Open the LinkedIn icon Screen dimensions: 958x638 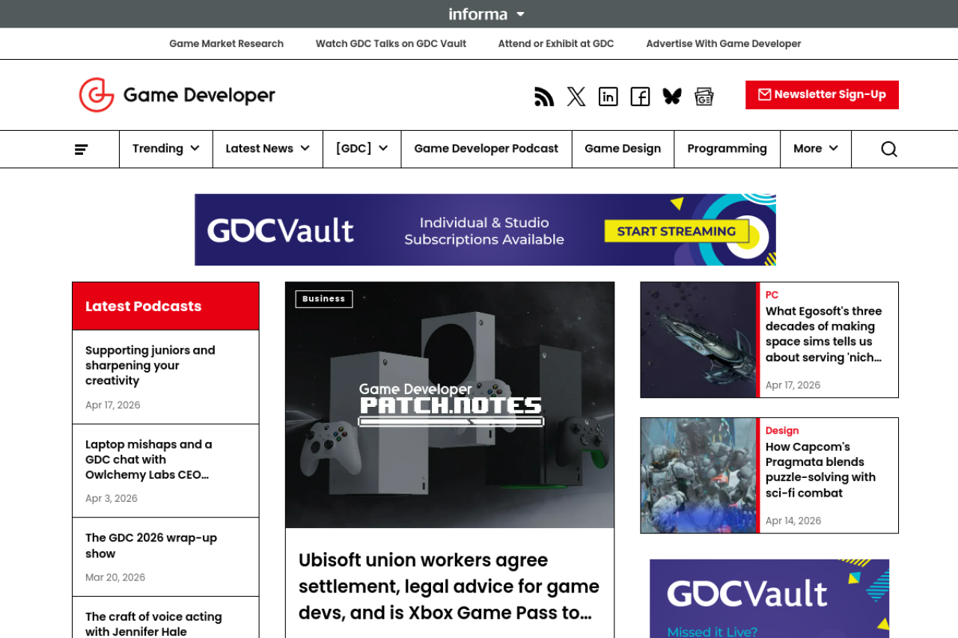[x=608, y=96]
